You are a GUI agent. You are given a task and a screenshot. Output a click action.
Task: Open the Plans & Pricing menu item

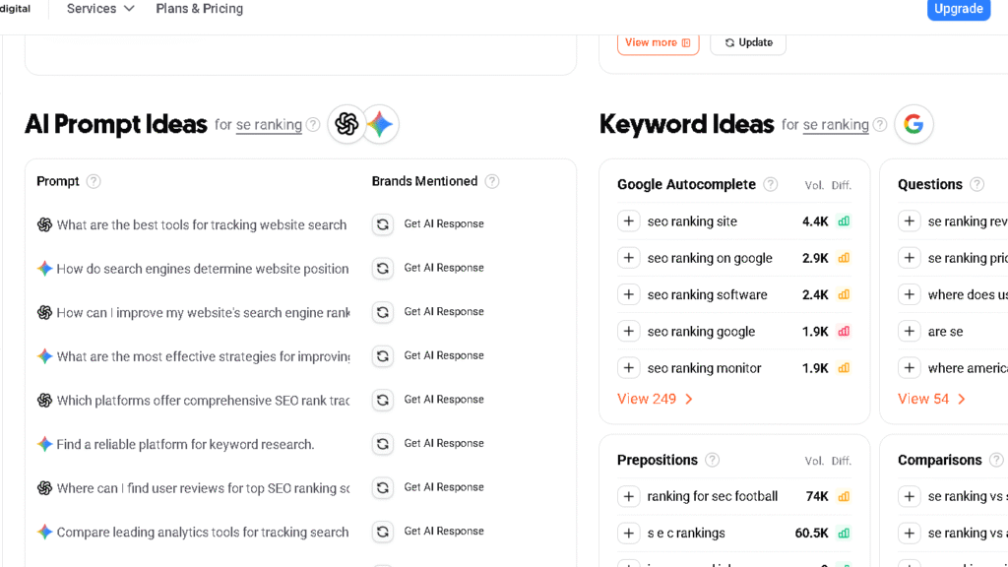pyautogui.click(x=199, y=9)
